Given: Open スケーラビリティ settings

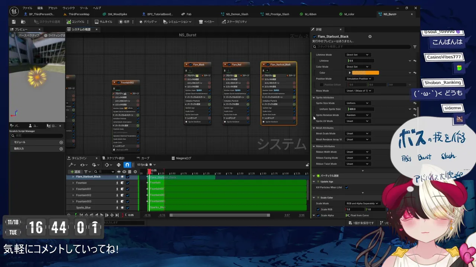Looking at the screenshot, I should pyautogui.click(x=234, y=22).
